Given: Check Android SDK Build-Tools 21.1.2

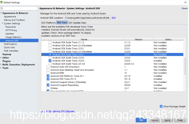Looking at the screenshot, I should [x=50, y=42].
